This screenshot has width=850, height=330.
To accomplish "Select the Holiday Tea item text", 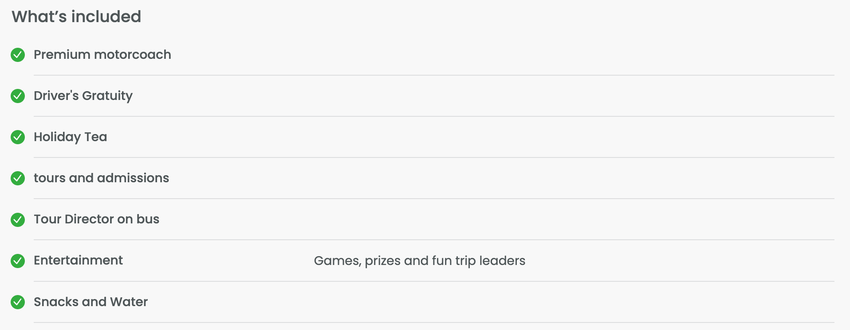I will [x=71, y=137].
